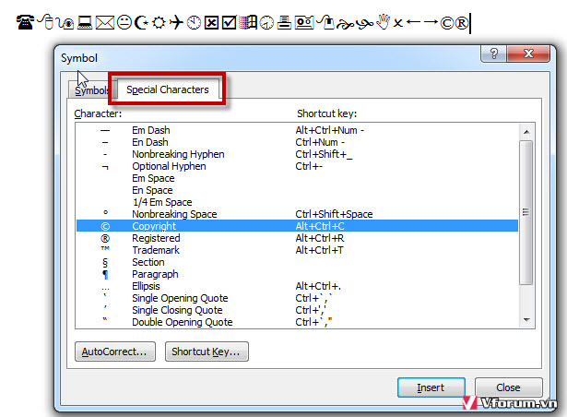Pick the 1/4 Em Space entry
This screenshot has width=567, height=417.
click(x=297, y=202)
